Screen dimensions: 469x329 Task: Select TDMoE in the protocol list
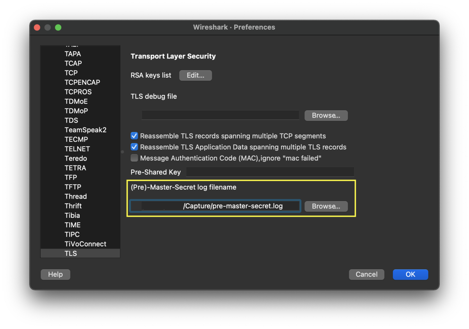coord(80,101)
